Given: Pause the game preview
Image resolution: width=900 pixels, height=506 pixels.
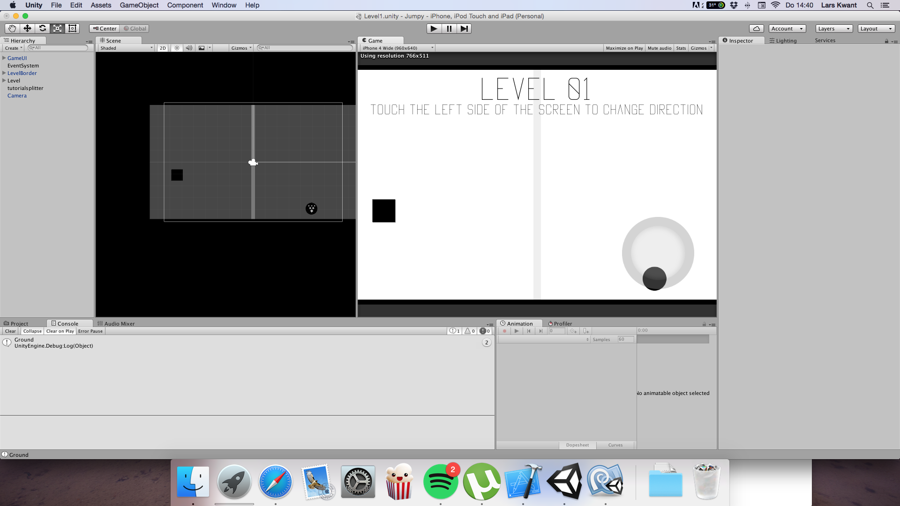Looking at the screenshot, I should pyautogui.click(x=449, y=29).
